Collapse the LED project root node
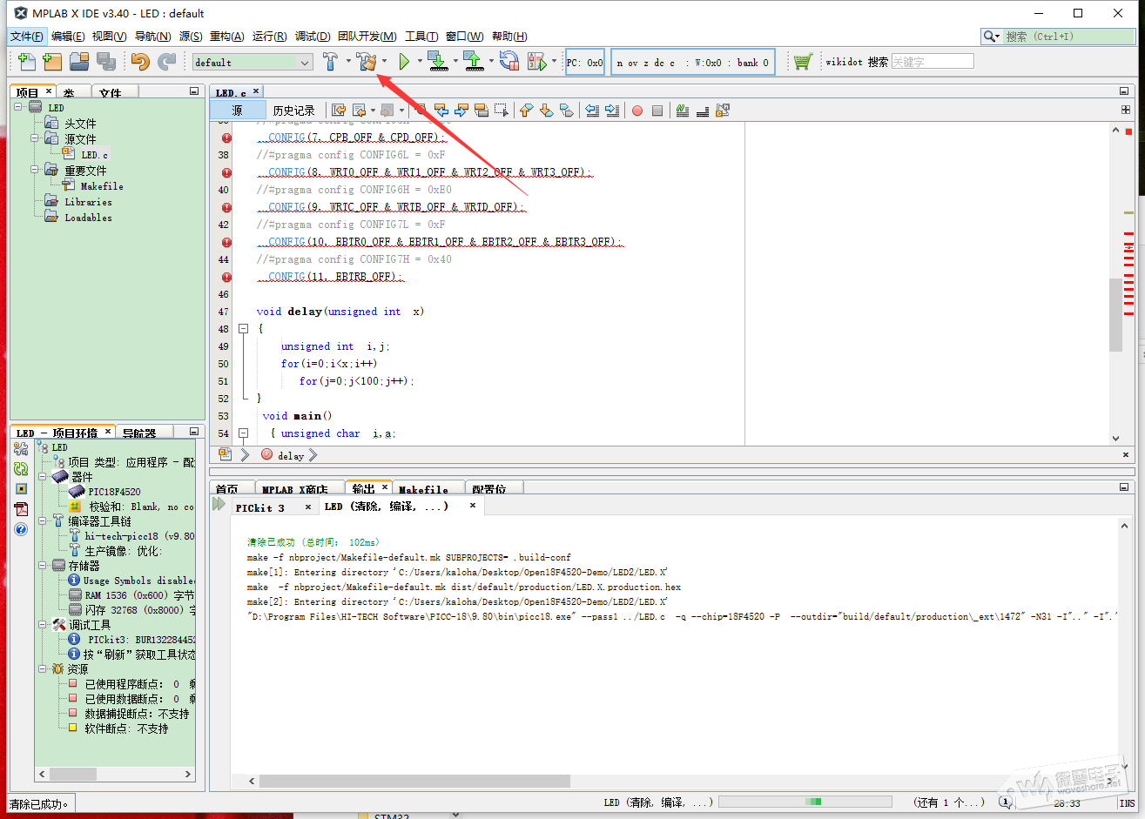 click(x=18, y=107)
